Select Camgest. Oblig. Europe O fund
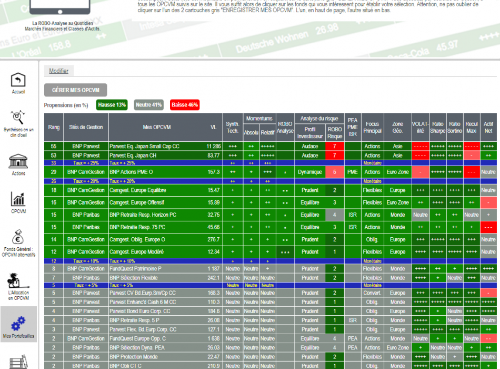The image size is (500, 369). (x=137, y=240)
